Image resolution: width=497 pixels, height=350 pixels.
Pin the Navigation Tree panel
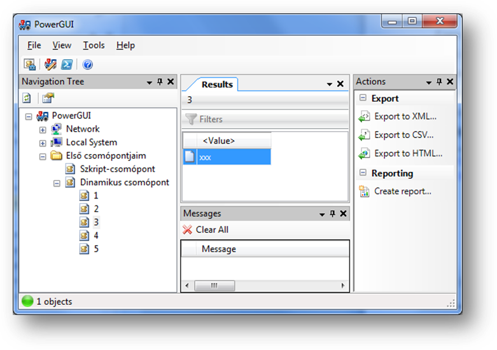click(160, 82)
